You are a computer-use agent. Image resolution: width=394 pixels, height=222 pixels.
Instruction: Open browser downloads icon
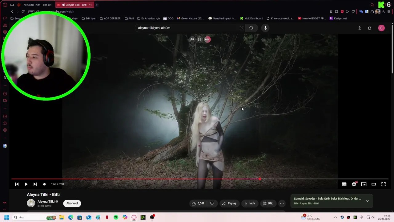click(383, 12)
